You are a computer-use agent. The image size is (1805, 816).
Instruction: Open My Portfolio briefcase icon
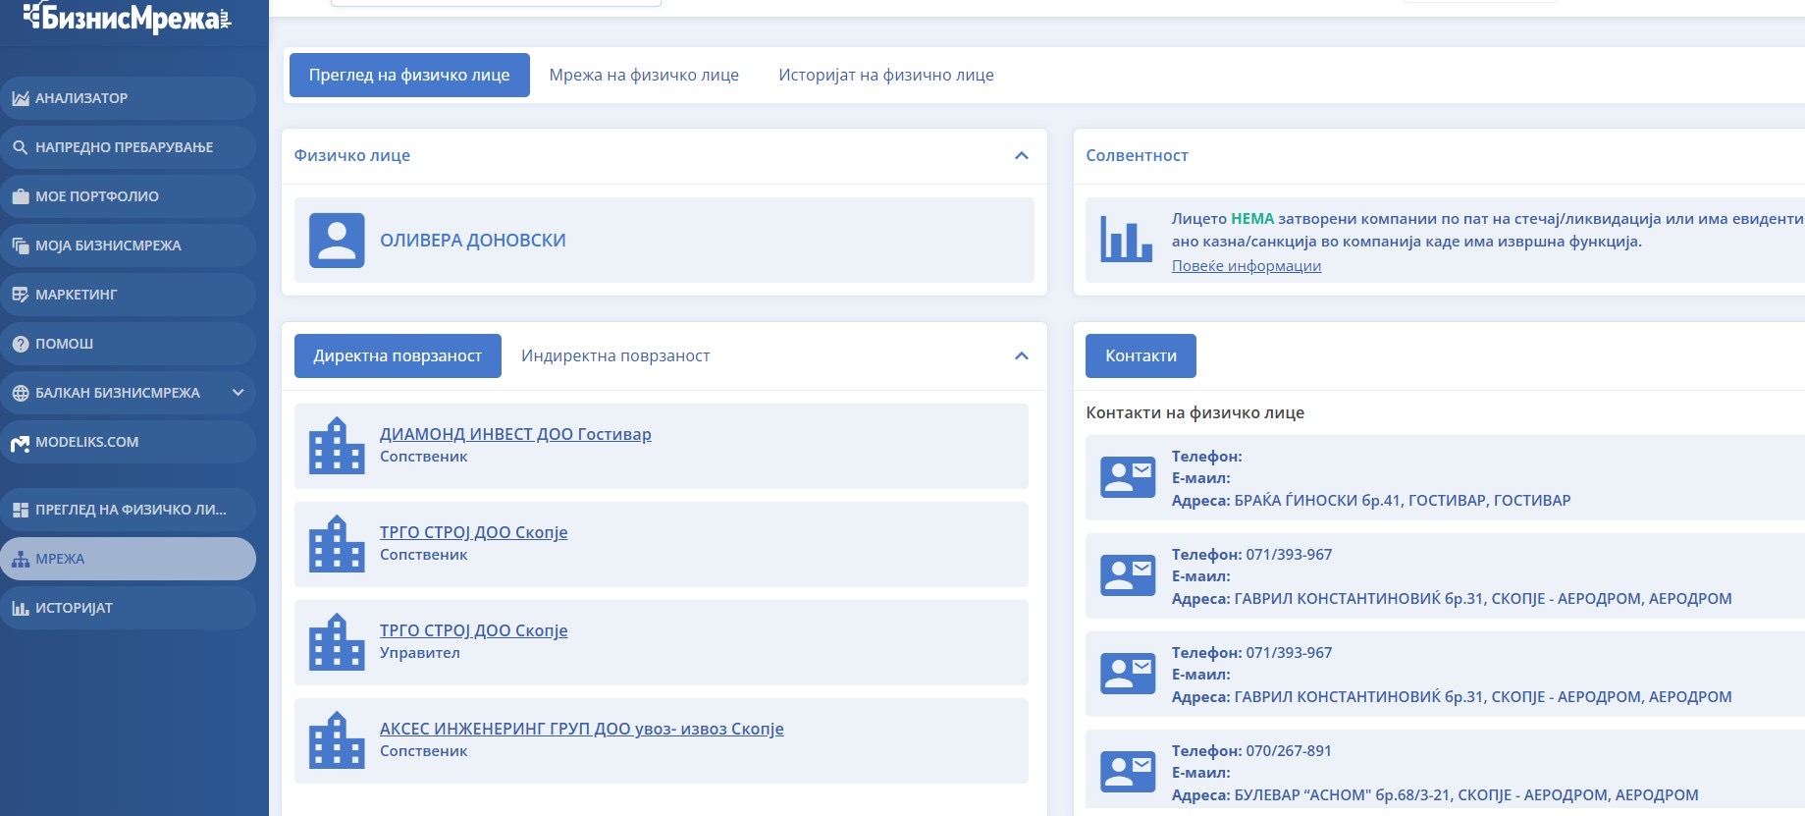point(20,196)
